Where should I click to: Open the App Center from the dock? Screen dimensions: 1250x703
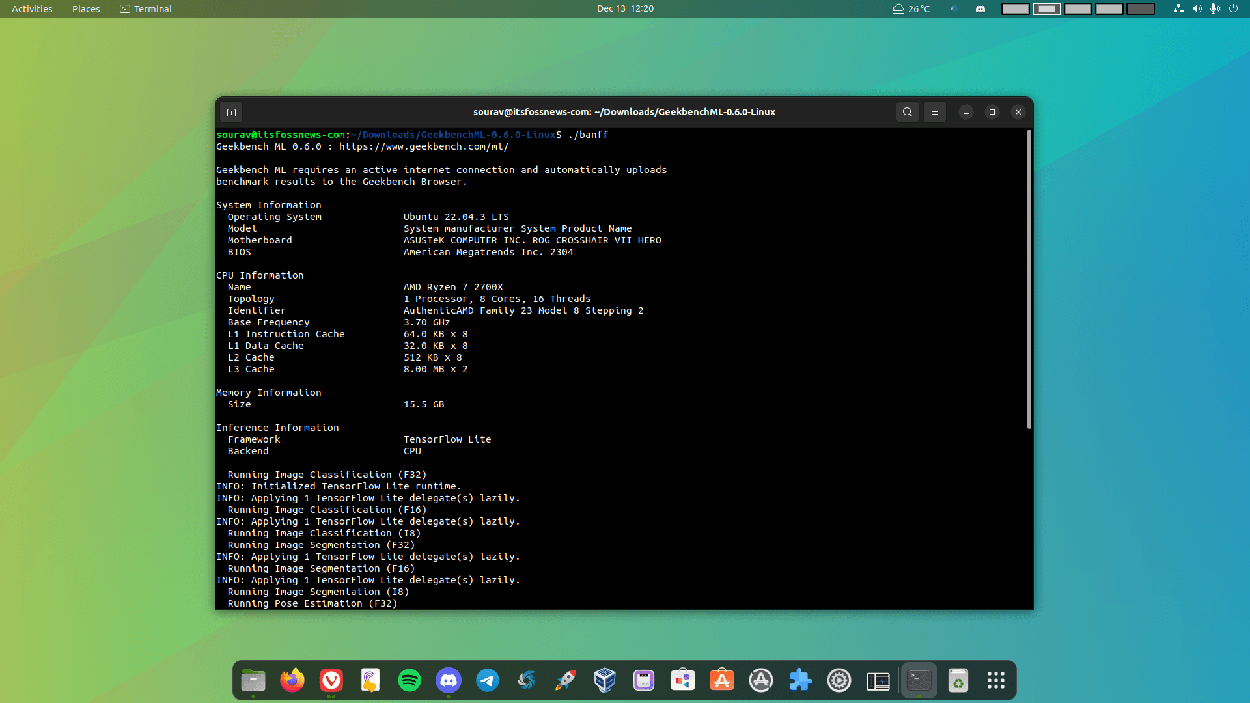[722, 680]
